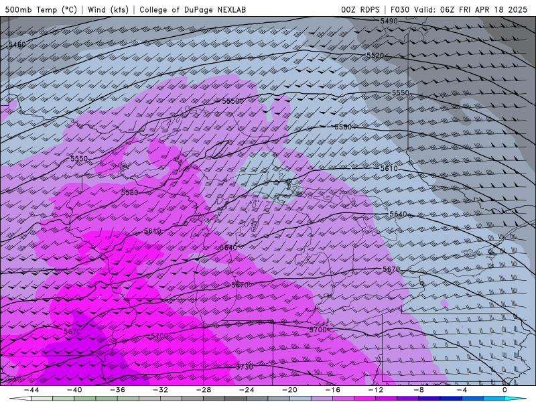The image size is (536, 402).
Task: Select the -40 tick on the temperature scale
Action: tap(74, 390)
